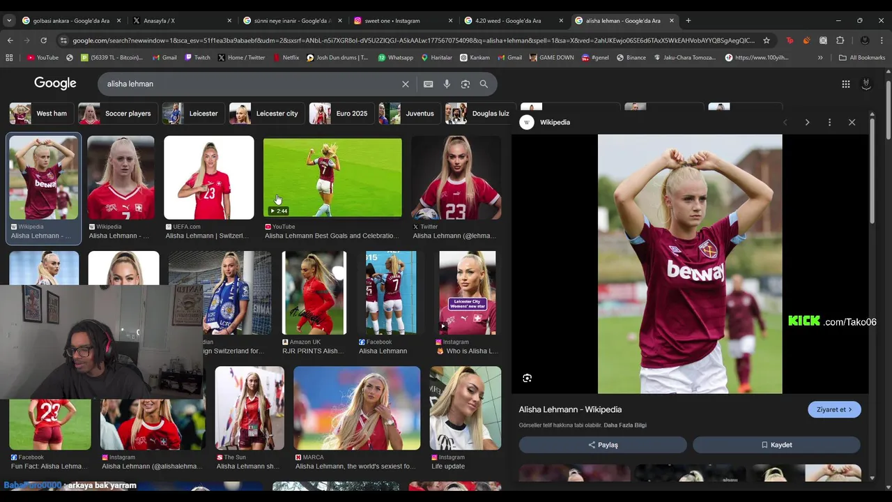Screen dimensions: 892x502
Task: Switch to the sünni neye inanir tab
Action: (291, 21)
